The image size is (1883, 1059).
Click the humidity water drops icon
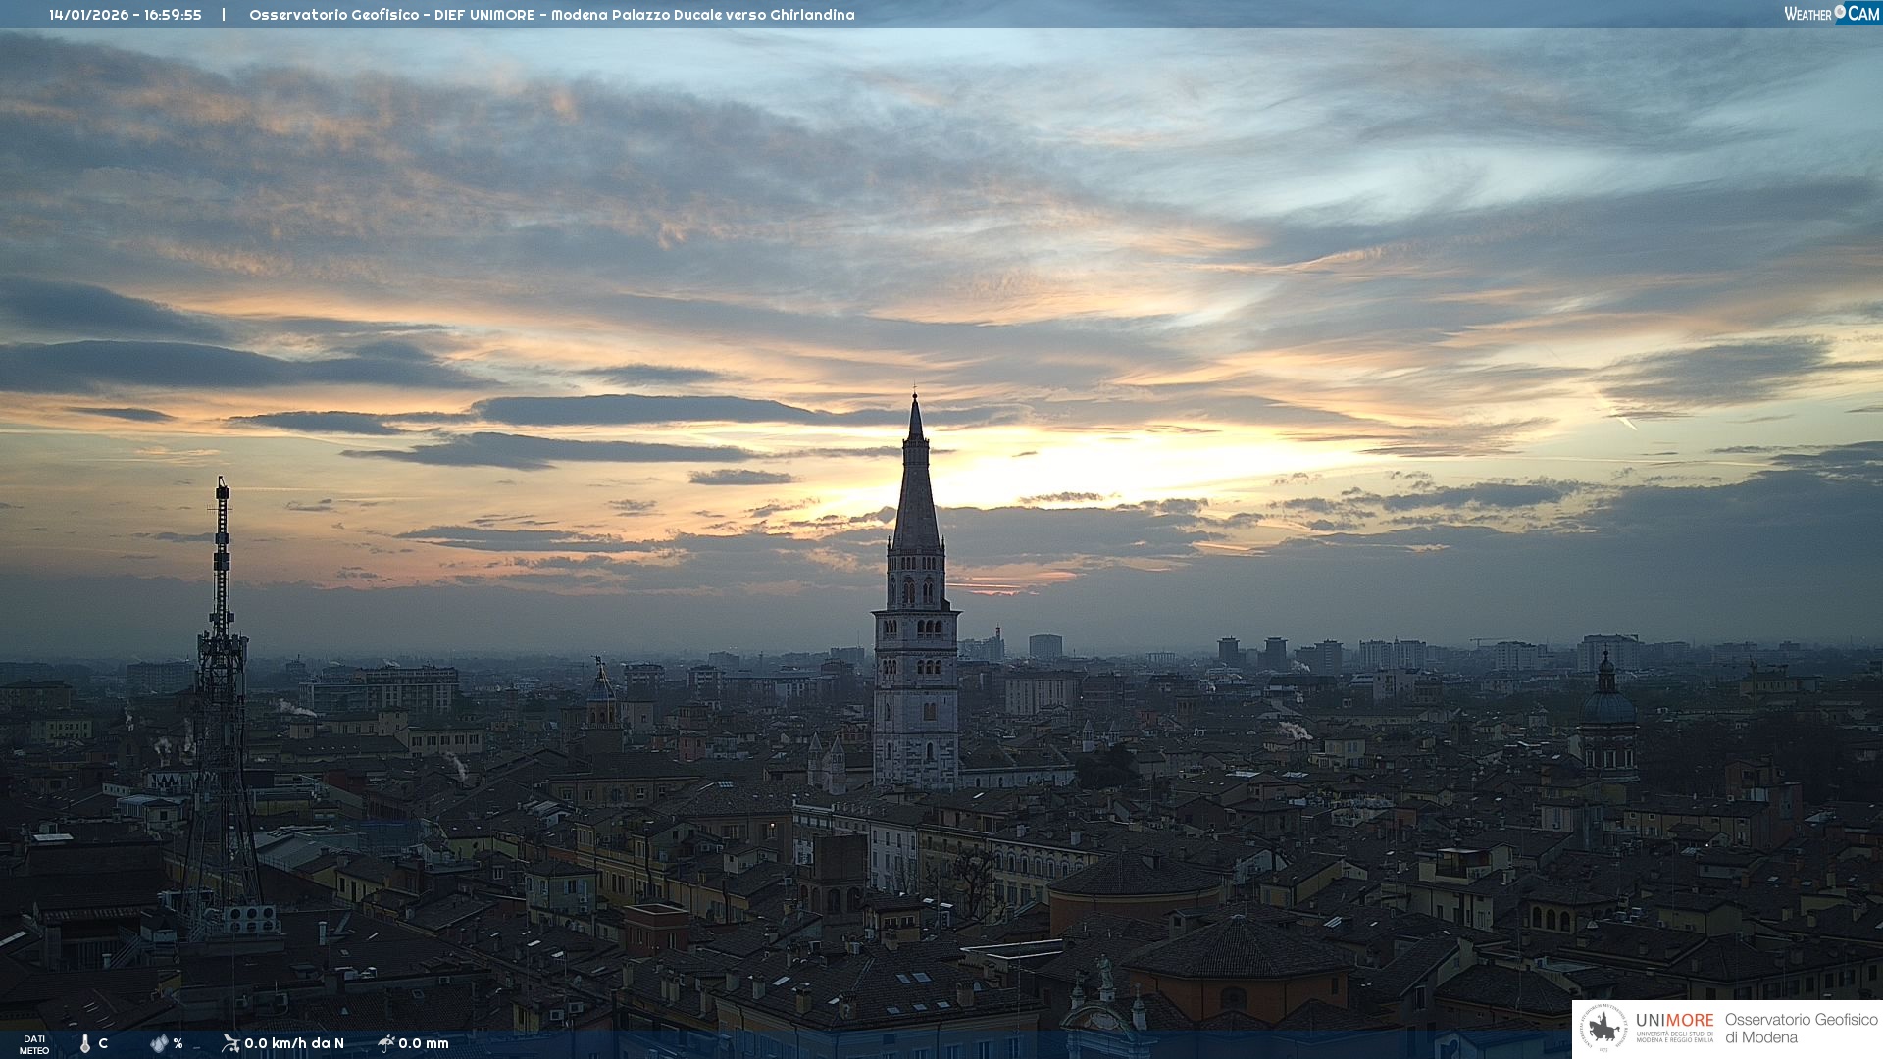[159, 1043]
